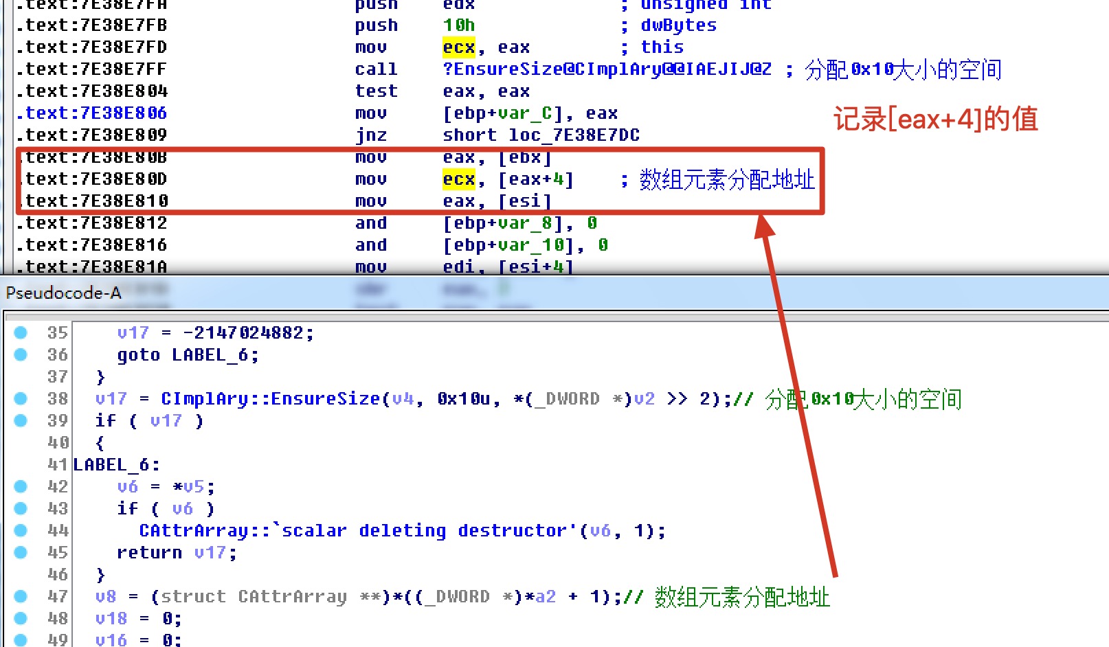Toggle breakpoint dot on pseudocode line 35

[x=21, y=332]
